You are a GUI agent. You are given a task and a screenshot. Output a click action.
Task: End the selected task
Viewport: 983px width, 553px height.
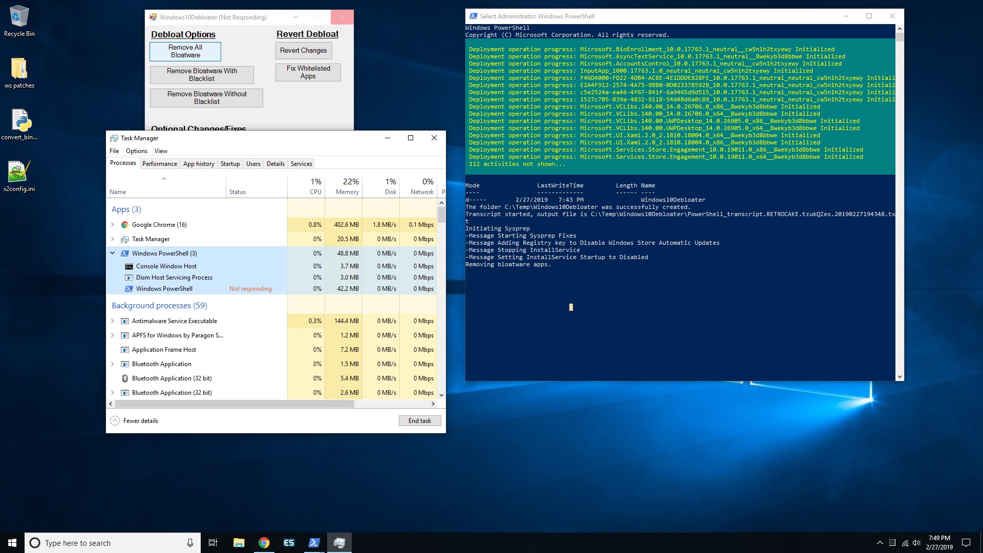[x=419, y=420]
